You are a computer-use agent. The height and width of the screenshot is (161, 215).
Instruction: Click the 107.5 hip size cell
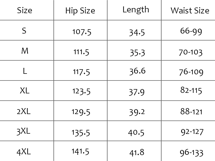[x=82, y=32]
